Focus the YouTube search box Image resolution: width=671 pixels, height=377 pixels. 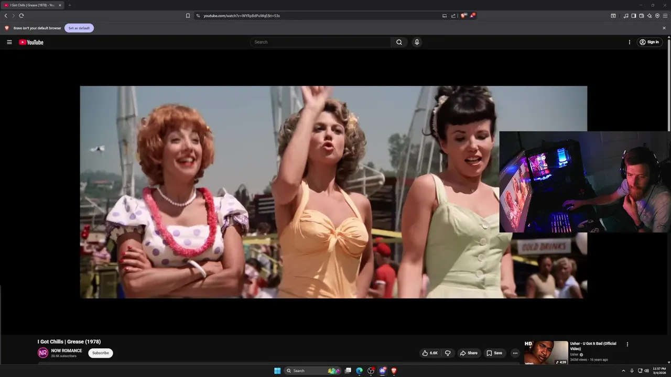(320, 42)
